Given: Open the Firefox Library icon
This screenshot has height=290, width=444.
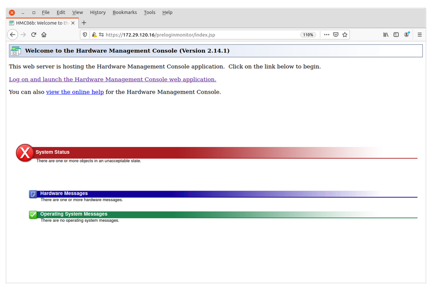Looking at the screenshot, I should pyautogui.click(x=386, y=35).
